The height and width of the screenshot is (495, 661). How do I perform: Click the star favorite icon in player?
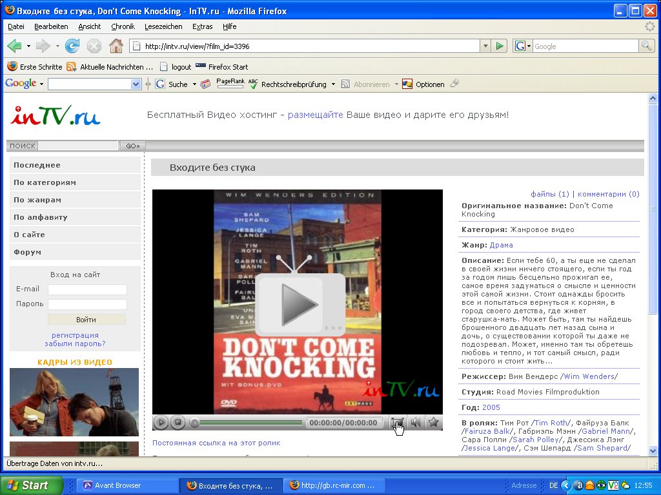click(433, 423)
